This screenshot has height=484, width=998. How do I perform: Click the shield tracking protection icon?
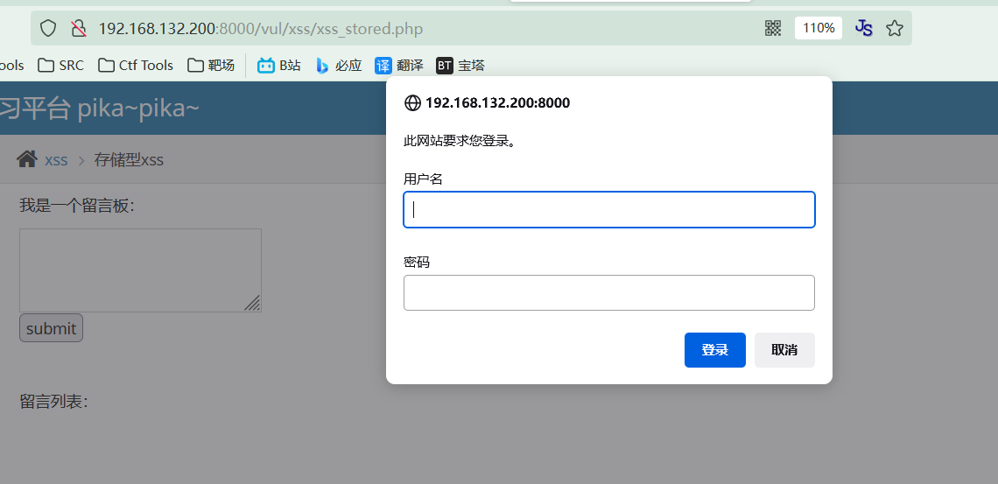click(48, 29)
